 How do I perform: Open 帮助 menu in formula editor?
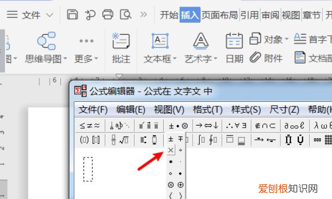320,110
